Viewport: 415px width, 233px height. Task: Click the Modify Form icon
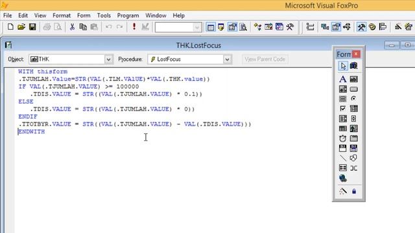point(145,27)
